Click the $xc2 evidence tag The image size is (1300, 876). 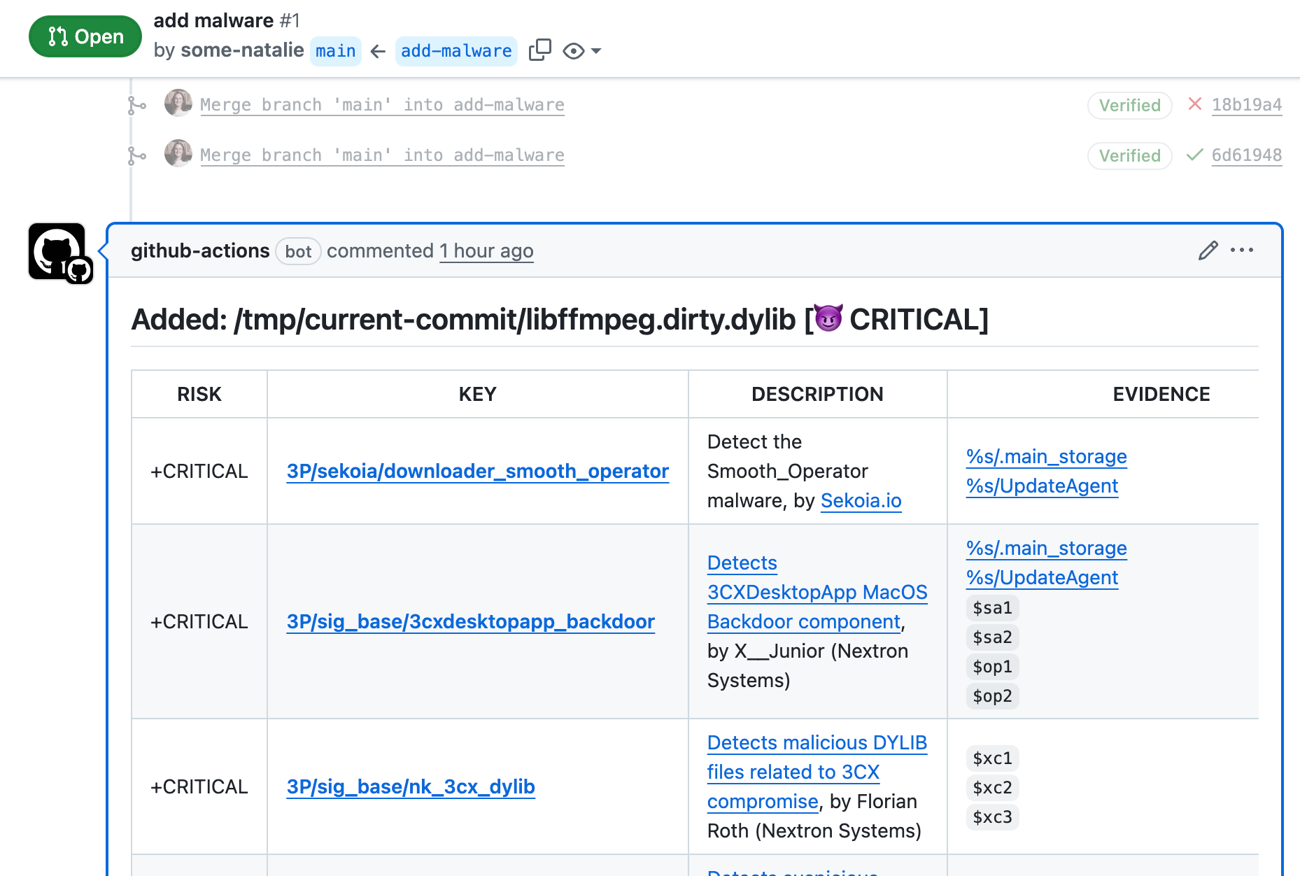click(x=992, y=788)
